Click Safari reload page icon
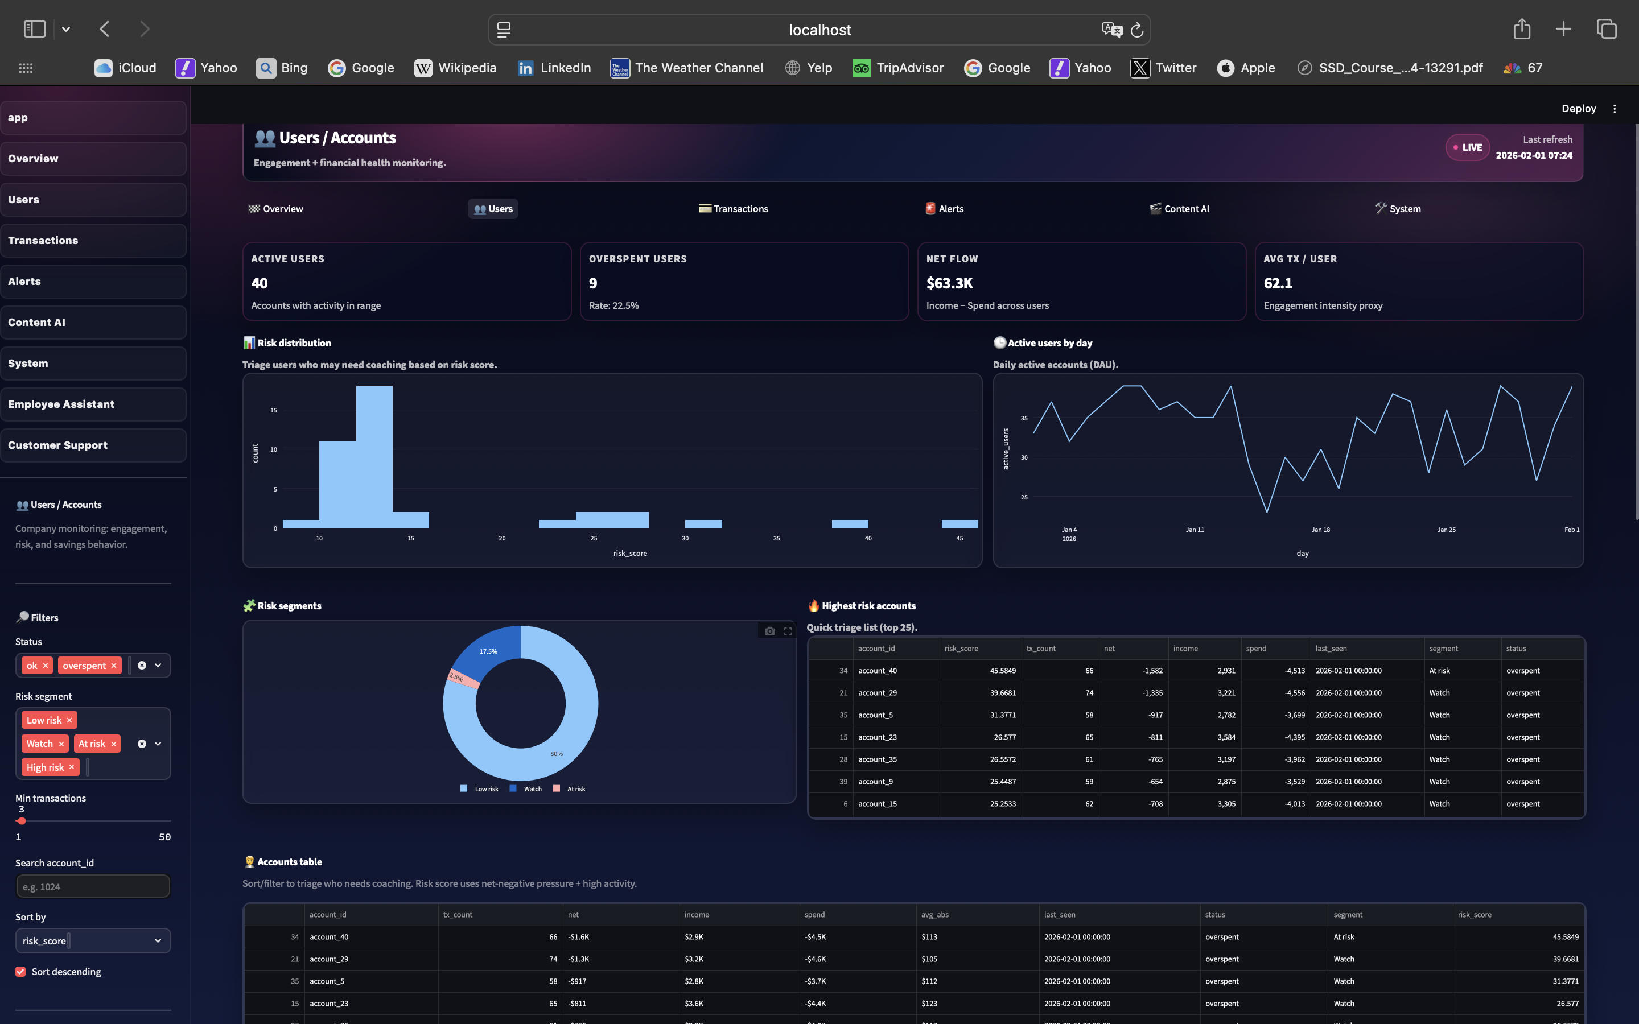The width and height of the screenshot is (1639, 1024). click(1137, 30)
